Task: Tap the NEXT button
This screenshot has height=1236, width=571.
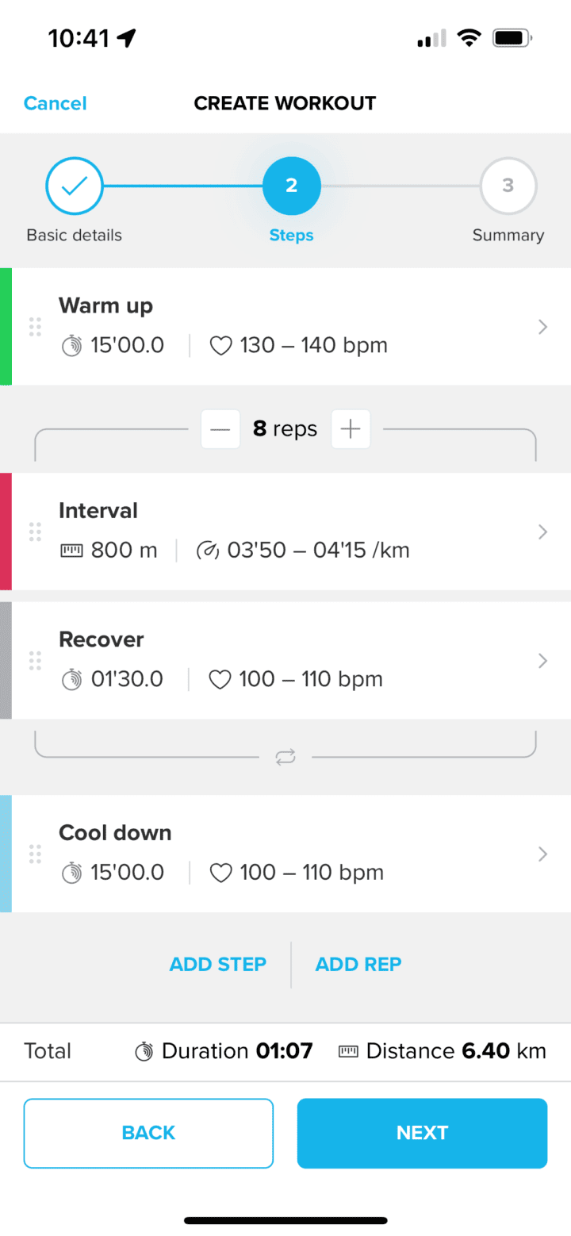Action: tap(422, 1133)
